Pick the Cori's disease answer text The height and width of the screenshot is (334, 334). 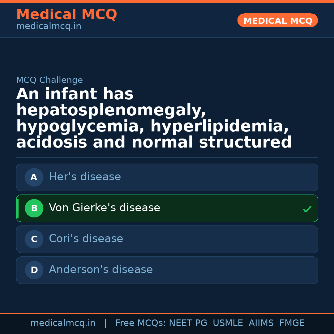pyautogui.click(x=86, y=239)
